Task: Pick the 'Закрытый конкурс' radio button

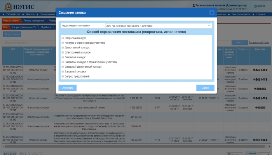Action: pyautogui.click(x=63, y=57)
